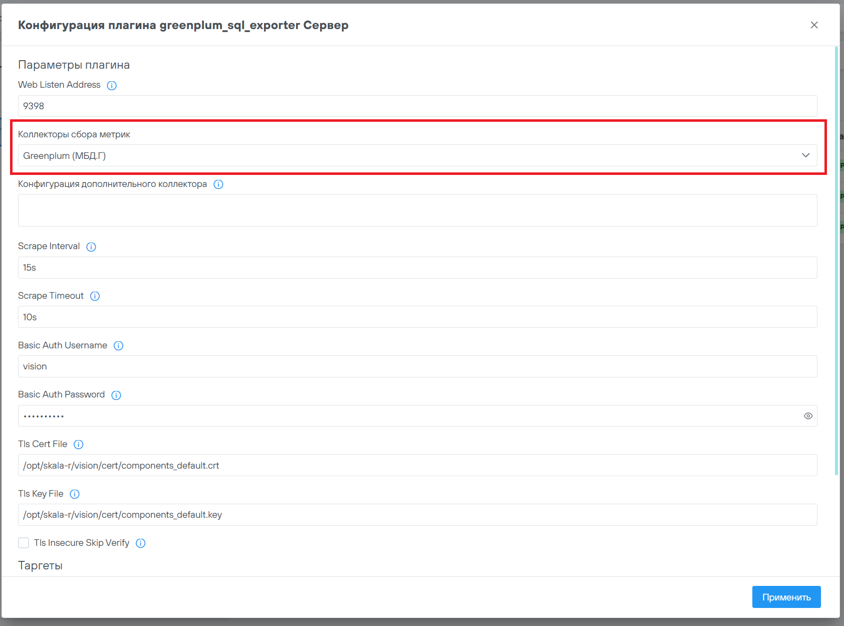Click info icon next to Web Listen Address
This screenshot has width=844, height=626.
coord(112,85)
